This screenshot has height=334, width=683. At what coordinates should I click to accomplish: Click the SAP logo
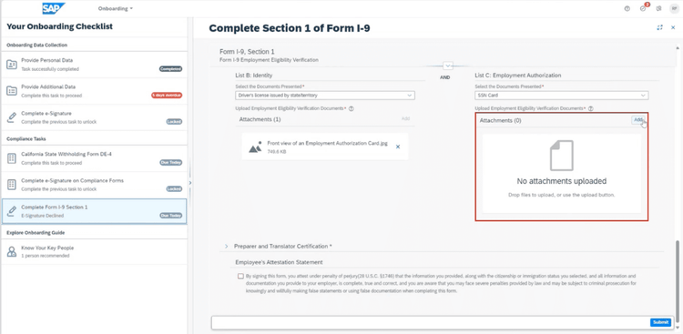pyautogui.click(x=53, y=8)
